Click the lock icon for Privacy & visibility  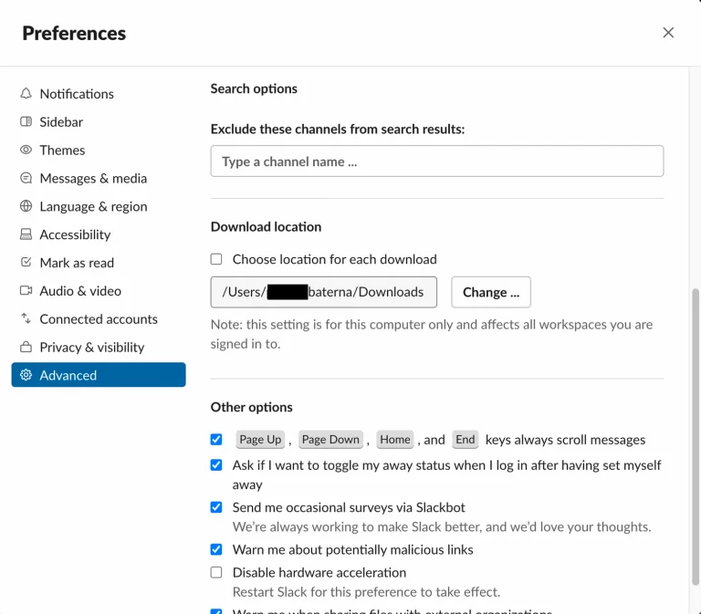(x=26, y=348)
